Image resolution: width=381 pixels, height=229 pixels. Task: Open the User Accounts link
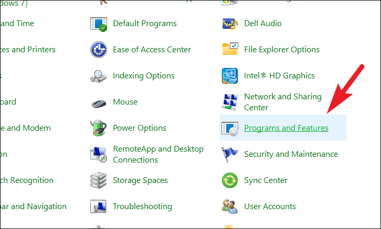click(x=270, y=207)
